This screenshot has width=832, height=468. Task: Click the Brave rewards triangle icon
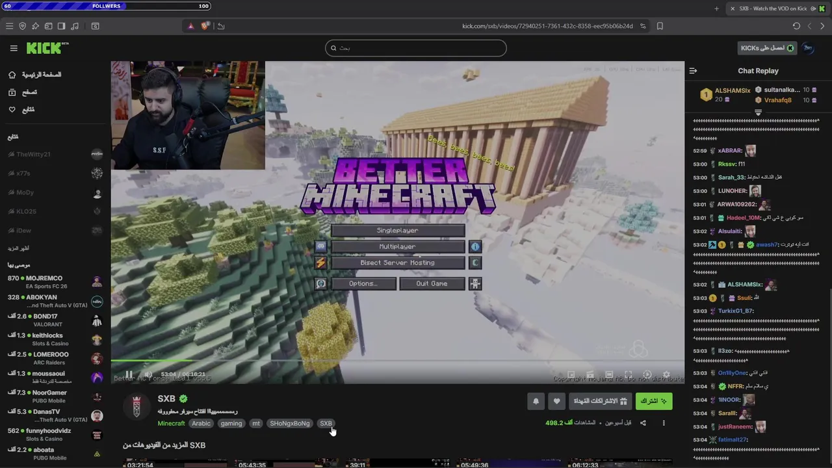coord(190,26)
